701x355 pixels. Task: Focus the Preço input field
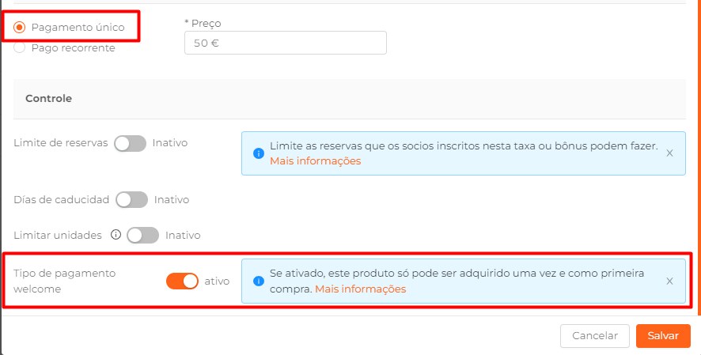tap(286, 43)
